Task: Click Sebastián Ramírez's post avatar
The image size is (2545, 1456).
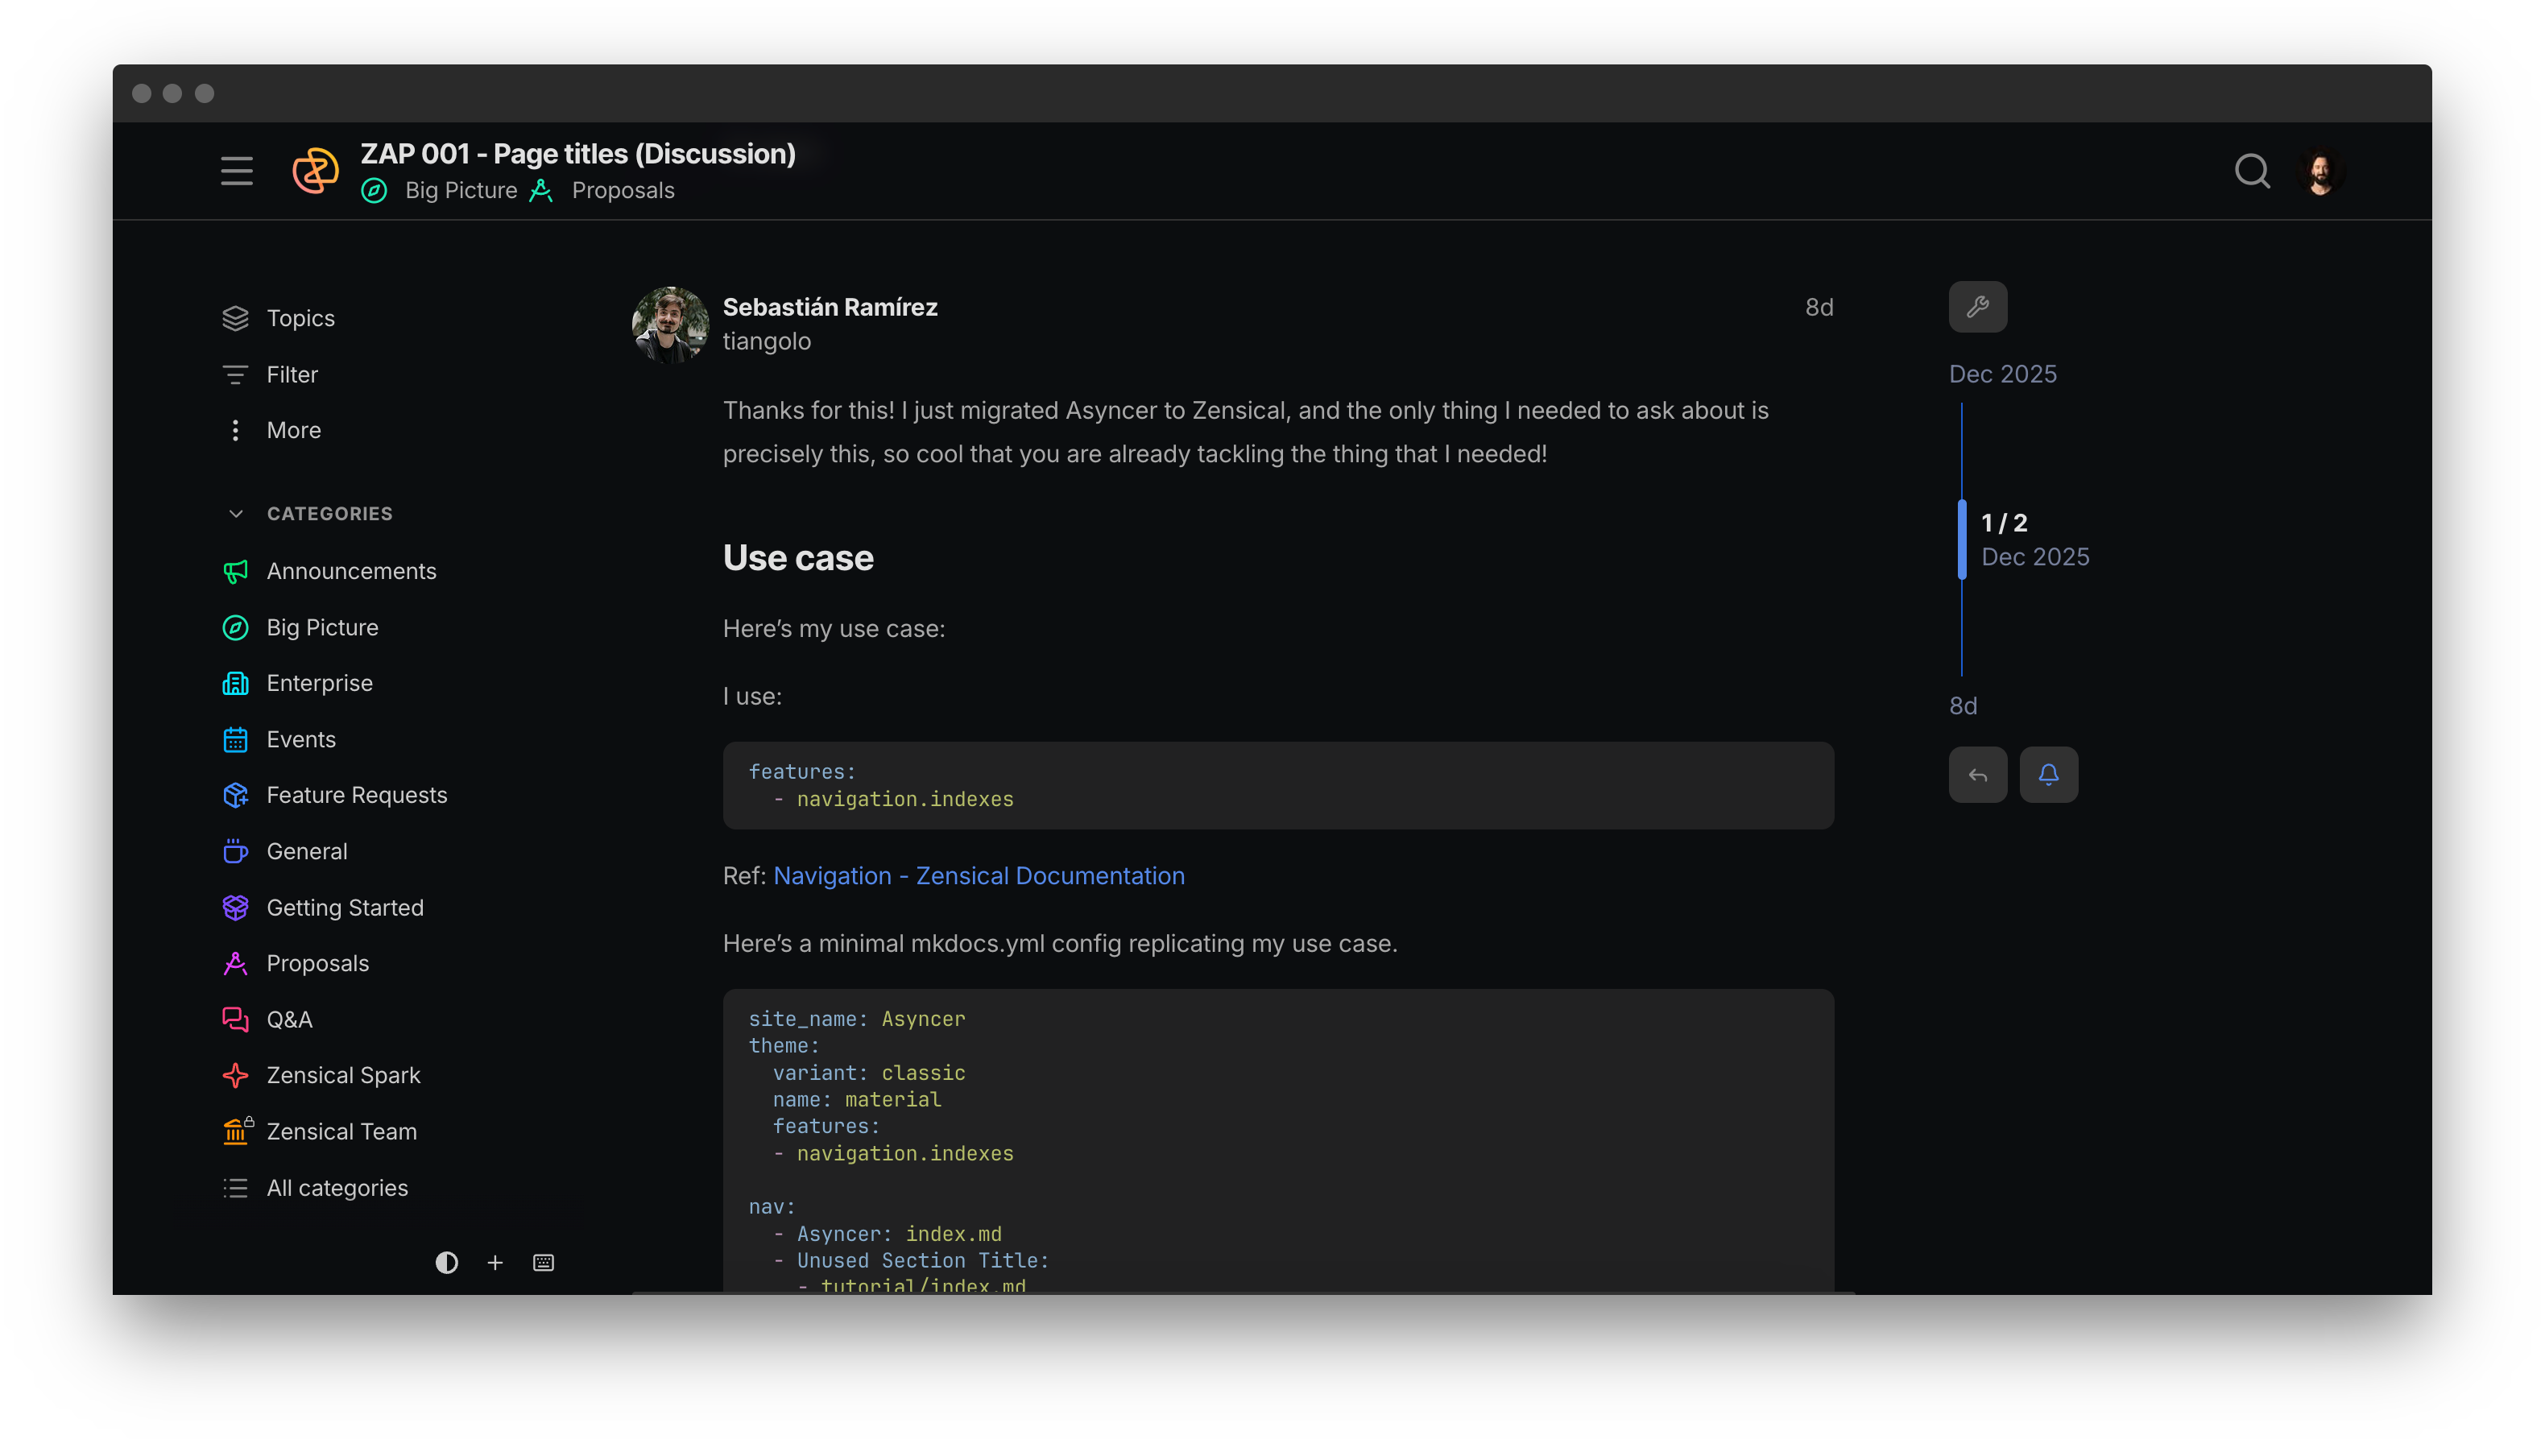Action: pyautogui.click(x=670, y=324)
